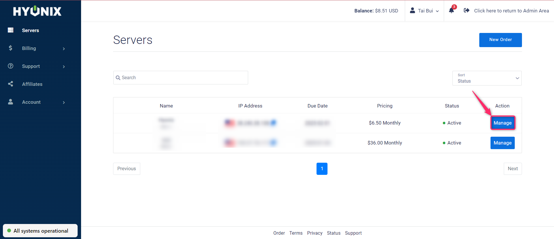Click the Search servers field
Screen dimensions: 554x239
181,77
